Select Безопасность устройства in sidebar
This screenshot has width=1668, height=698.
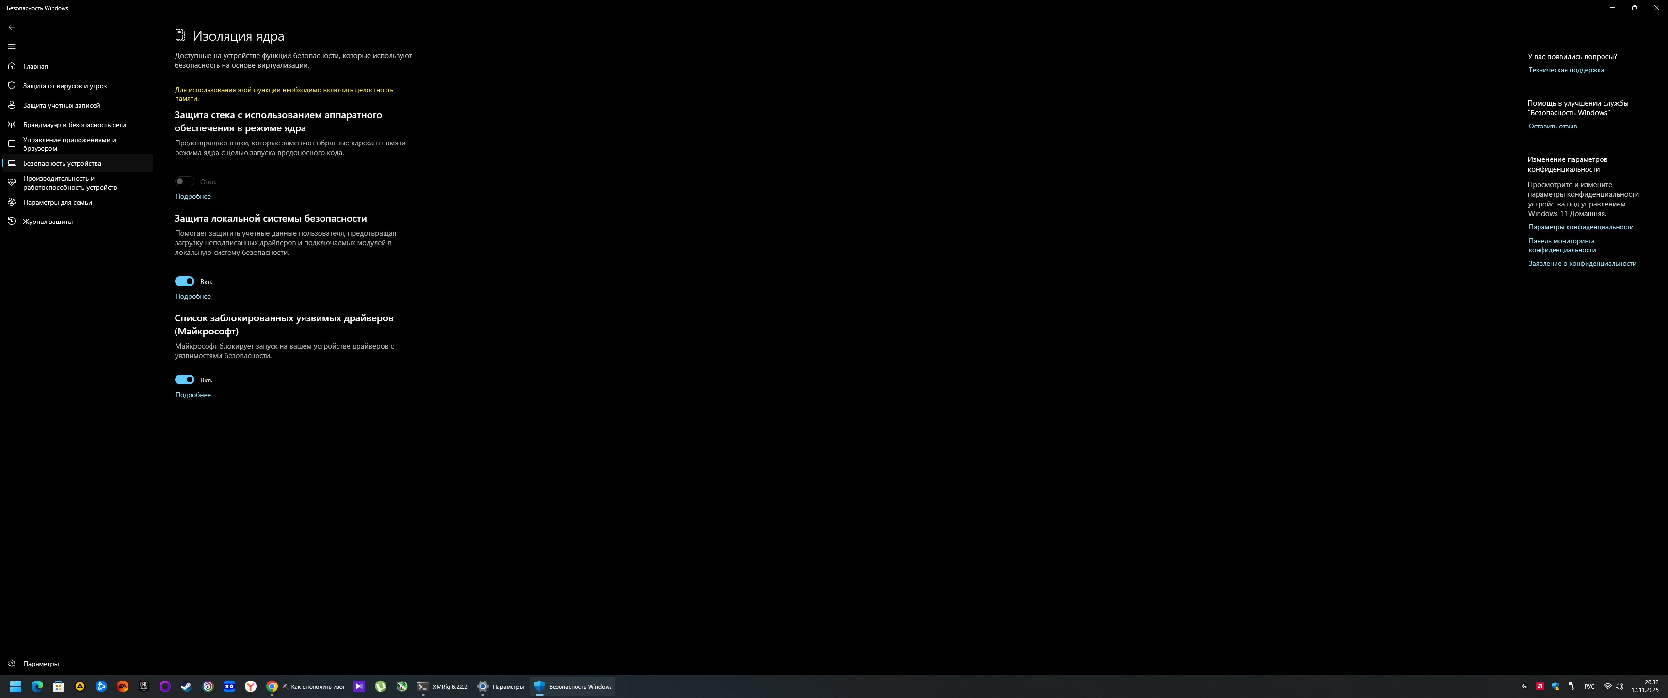point(62,163)
